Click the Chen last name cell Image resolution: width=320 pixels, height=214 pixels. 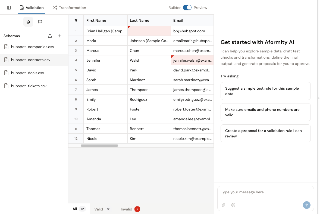149,51
